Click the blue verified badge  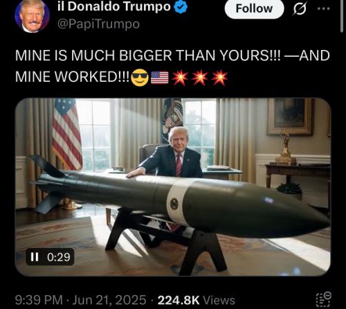181,7
